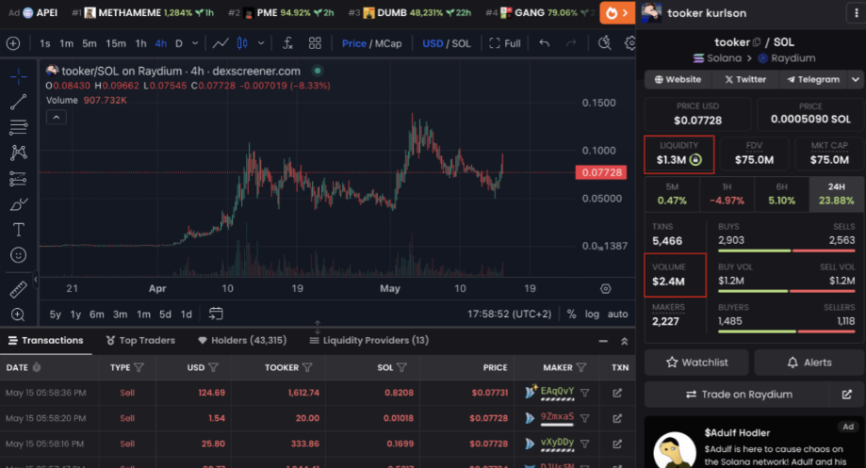This screenshot has width=866, height=468.
Task: Toggle the auto scale
Action: point(617,314)
